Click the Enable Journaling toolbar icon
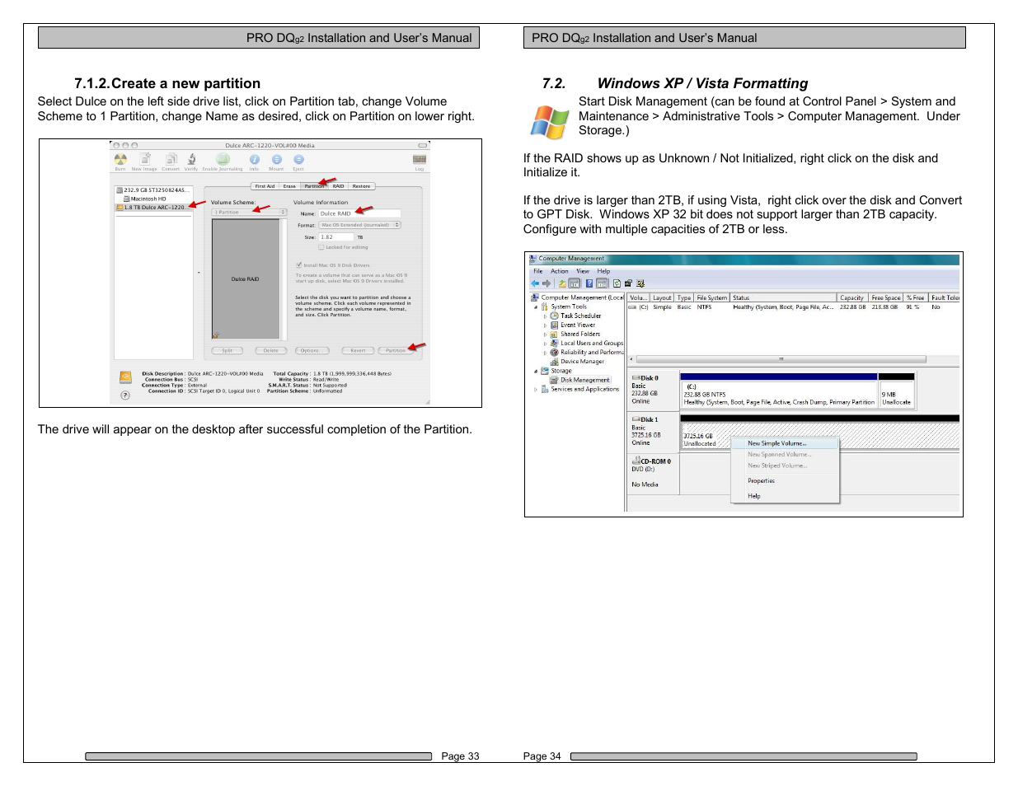The image size is (1018, 786). pos(223,159)
